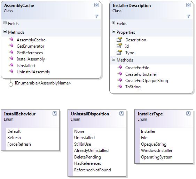Select the WindowsInstaller enum value
The width and height of the screenshot is (196, 179).
(157, 150)
